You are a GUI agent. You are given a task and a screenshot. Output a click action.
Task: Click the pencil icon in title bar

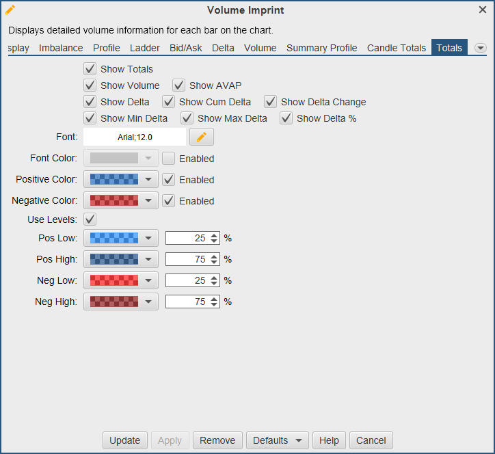10,10
